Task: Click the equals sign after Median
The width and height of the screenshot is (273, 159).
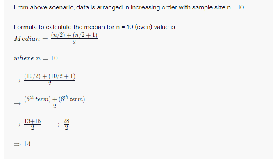Action: click(45, 39)
